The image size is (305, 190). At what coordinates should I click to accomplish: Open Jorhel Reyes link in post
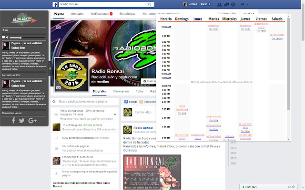pyautogui.click(x=209, y=146)
